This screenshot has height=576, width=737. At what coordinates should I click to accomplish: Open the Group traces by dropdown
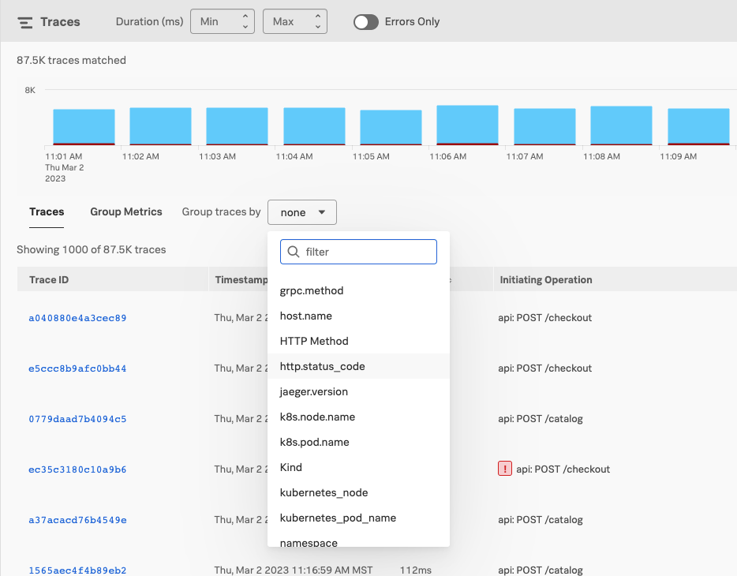[301, 212]
